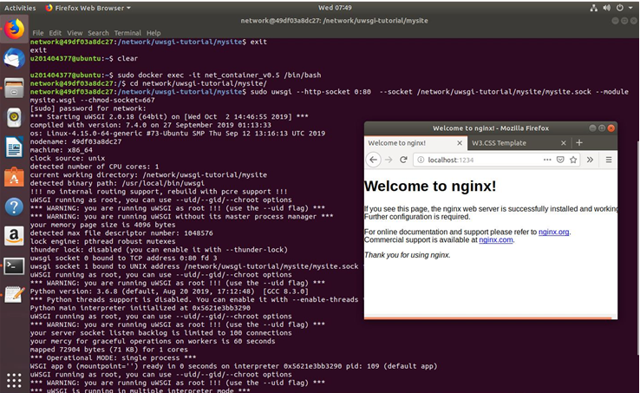This screenshot has width=640, height=393.
Task: Click the Firefox window title bar
Action: pyautogui.click(x=491, y=128)
